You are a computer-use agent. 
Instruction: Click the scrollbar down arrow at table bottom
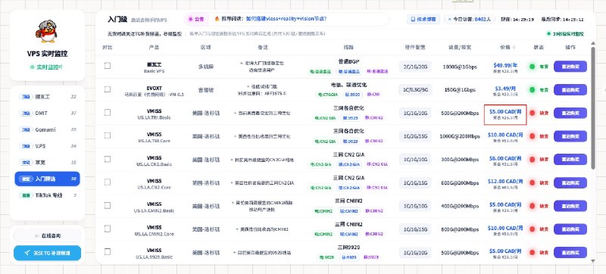point(593,261)
